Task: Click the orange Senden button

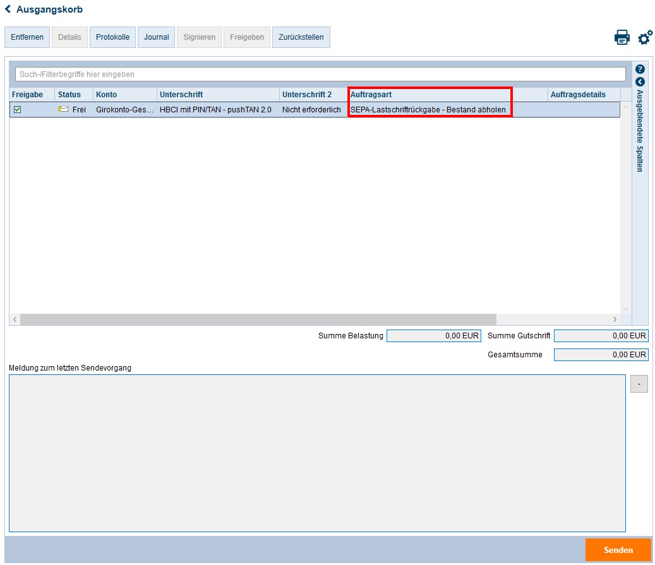Action: (618, 550)
